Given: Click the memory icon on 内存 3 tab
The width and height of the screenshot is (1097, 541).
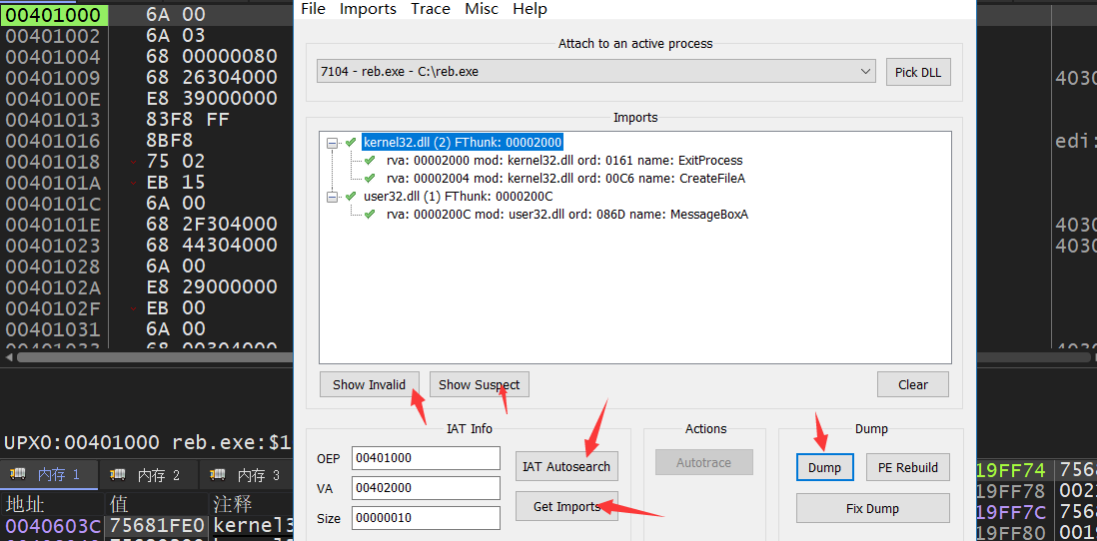Looking at the screenshot, I should pos(218,474).
